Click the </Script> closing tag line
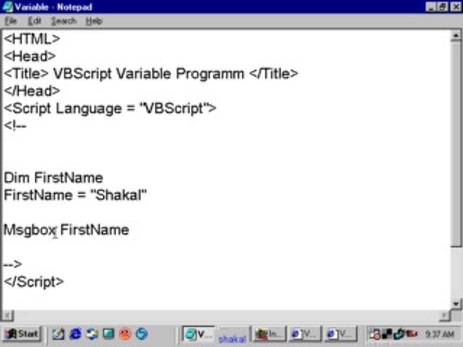 (34, 281)
